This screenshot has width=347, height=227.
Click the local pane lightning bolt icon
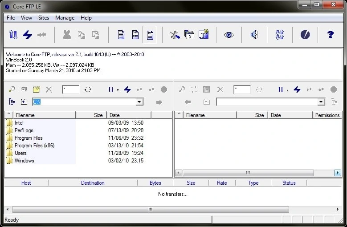pyautogui.click(x=127, y=89)
